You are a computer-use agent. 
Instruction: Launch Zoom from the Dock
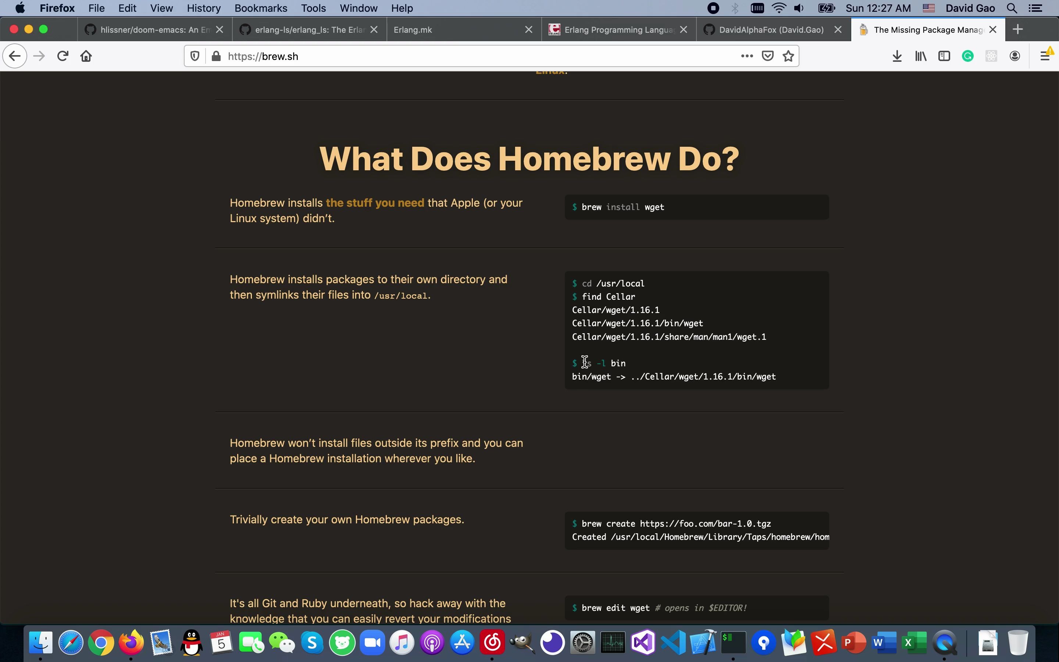tap(372, 642)
